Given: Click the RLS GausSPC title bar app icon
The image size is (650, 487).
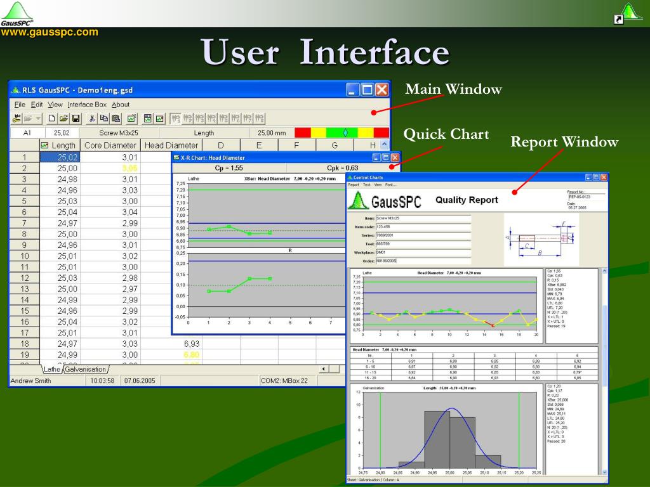Looking at the screenshot, I should pyautogui.click(x=16, y=90).
